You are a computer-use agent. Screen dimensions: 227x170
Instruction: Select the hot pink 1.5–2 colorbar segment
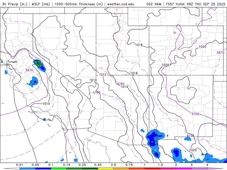click(168, 169)
